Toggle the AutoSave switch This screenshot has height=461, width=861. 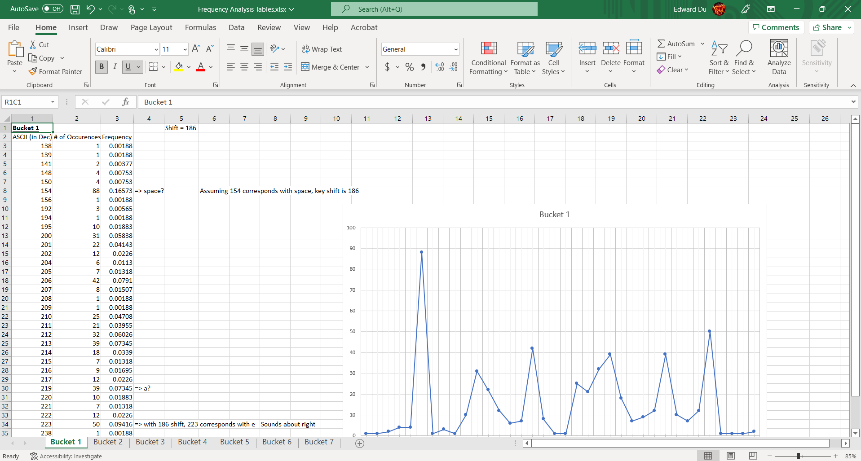(53, 9)
